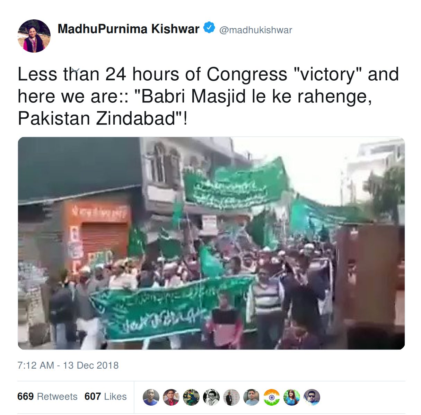
Task: Open the avatar of man in dark suit
Action: coord(231,397)
